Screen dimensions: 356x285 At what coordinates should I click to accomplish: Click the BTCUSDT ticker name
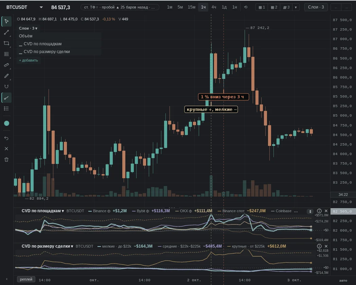coord(17,7)
